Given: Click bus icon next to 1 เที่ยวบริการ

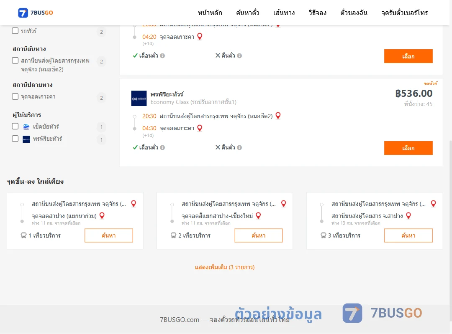Looking at the screenshot, I should [23, 235].
